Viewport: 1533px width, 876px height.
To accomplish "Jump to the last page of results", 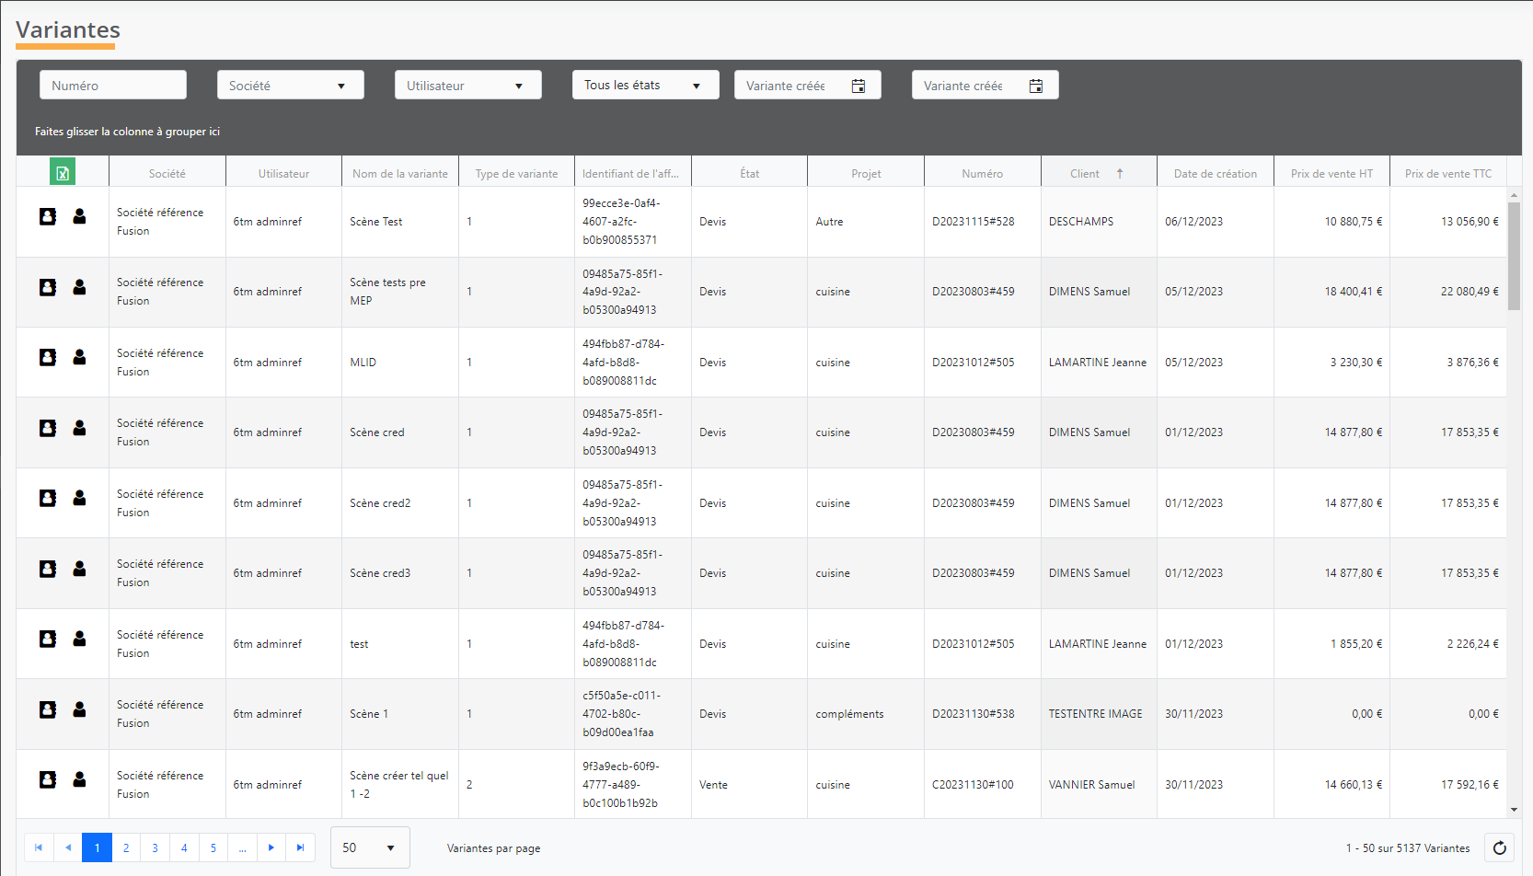I will (x=300, y=847).
